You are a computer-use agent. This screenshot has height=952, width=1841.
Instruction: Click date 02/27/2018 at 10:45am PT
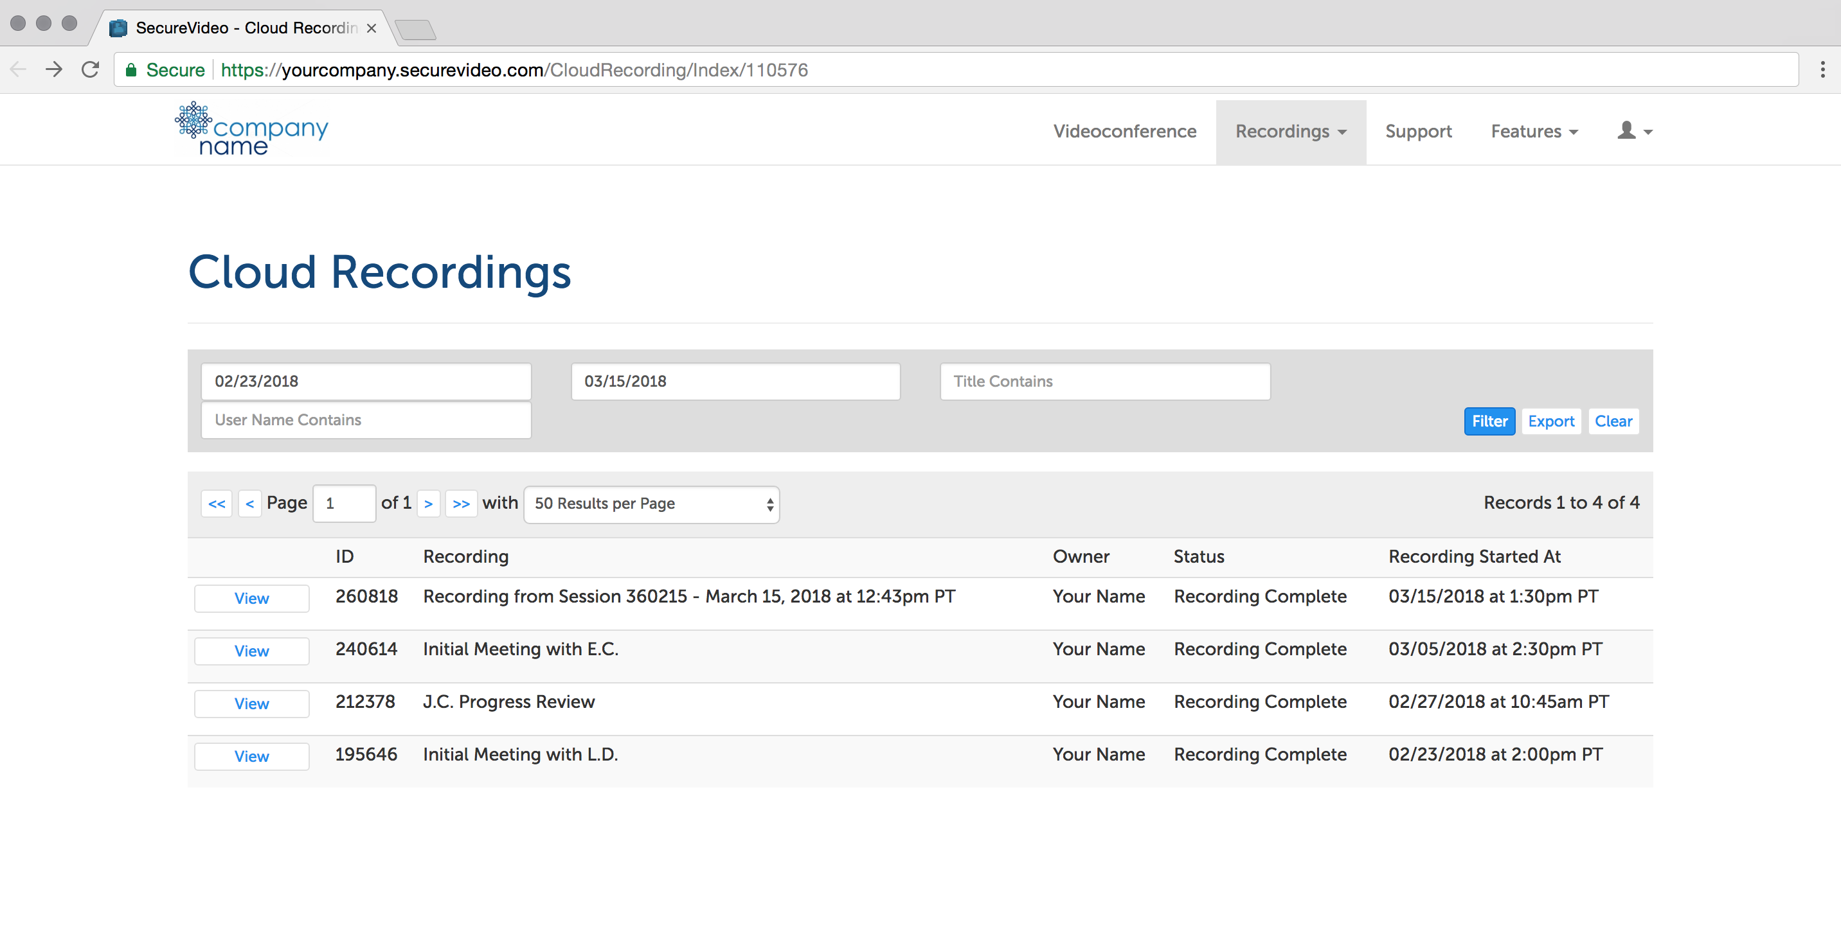click(1498, 702)
